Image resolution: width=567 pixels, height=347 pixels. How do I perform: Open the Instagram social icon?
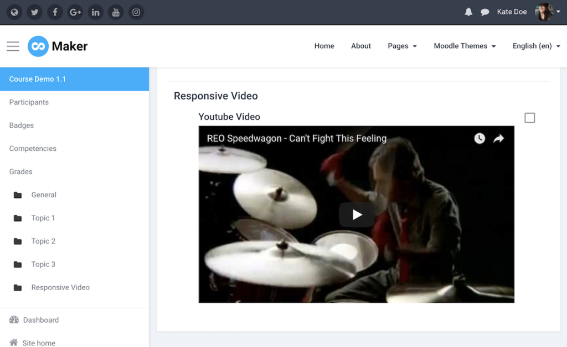pos(136,12)
